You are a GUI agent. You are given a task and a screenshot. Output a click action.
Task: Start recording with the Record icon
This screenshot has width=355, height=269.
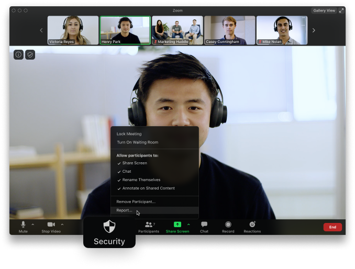(x=228, y=225)
